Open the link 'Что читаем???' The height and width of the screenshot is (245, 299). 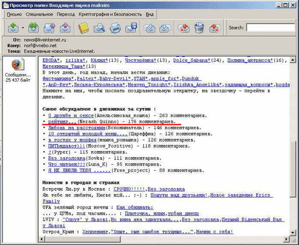pos(67,164)
